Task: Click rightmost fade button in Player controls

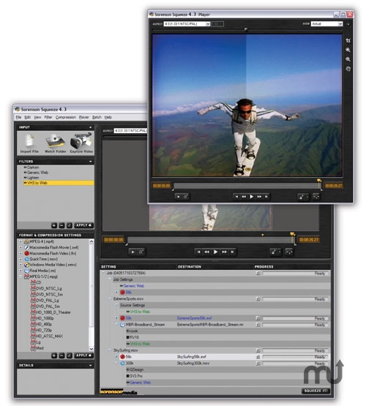Action: tap(316, 197)
